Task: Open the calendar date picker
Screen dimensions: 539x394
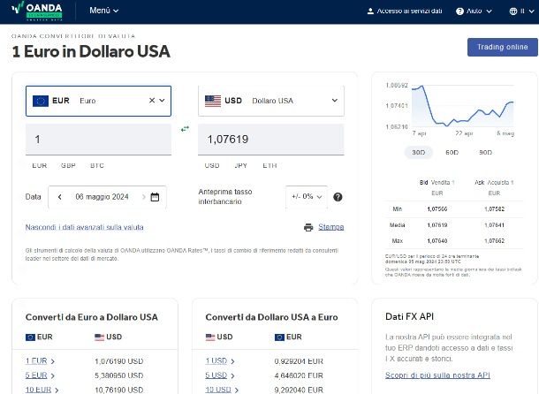Action: (155, 197)
